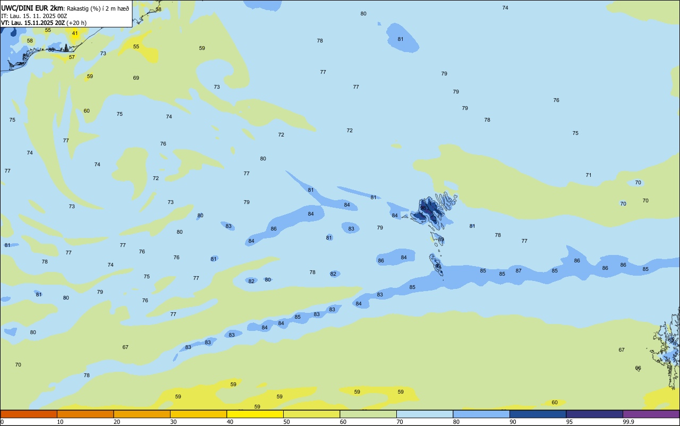
Task: Click the 60–70 light green legend swatch
Action: (x=368, y=414)
